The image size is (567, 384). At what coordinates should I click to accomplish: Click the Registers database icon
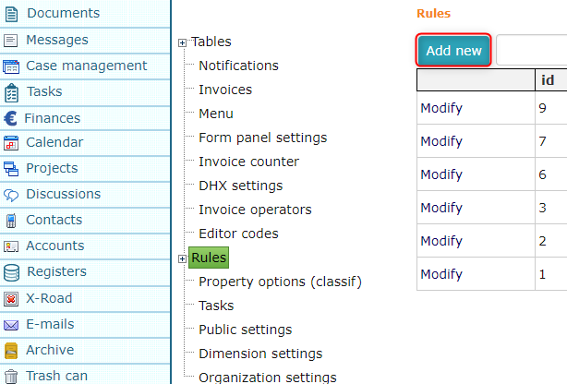click(11, 272)
